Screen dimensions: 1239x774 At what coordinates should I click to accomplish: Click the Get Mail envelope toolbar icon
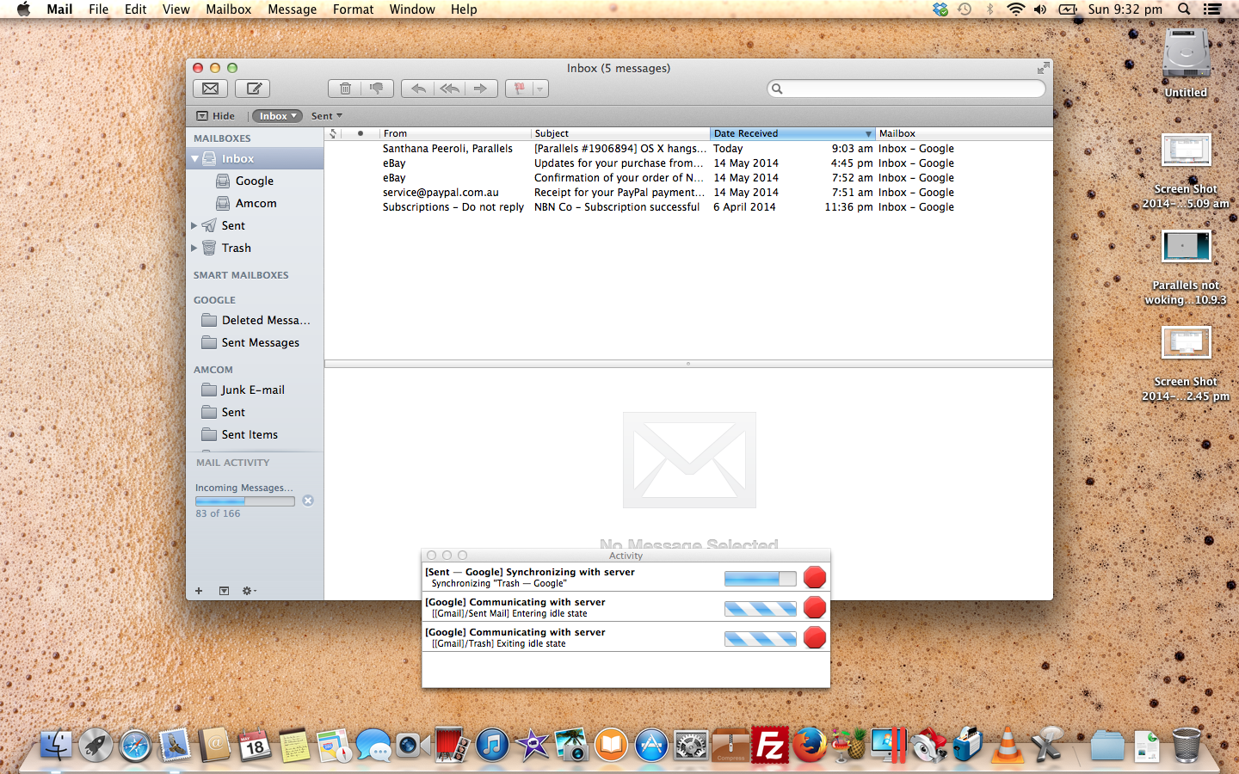tap(210, 89)
